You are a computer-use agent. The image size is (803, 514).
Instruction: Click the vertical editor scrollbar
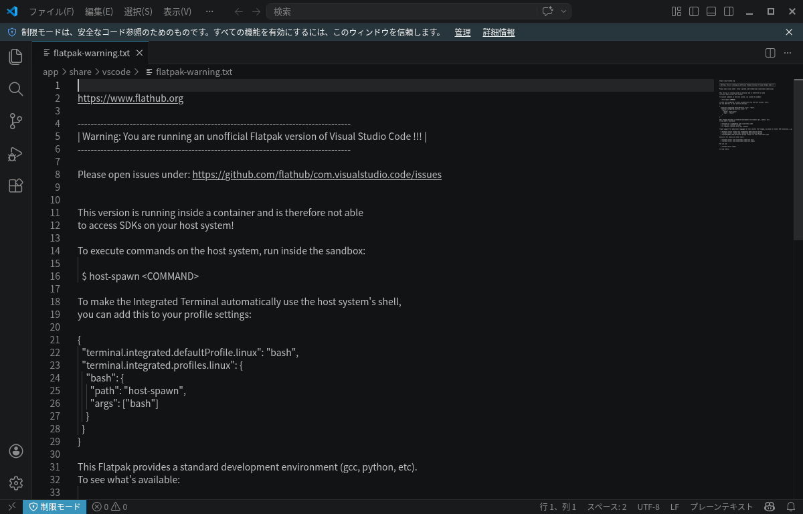798,159
